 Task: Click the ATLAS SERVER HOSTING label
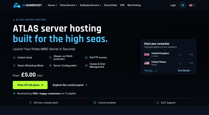click(x=31, y=20)
